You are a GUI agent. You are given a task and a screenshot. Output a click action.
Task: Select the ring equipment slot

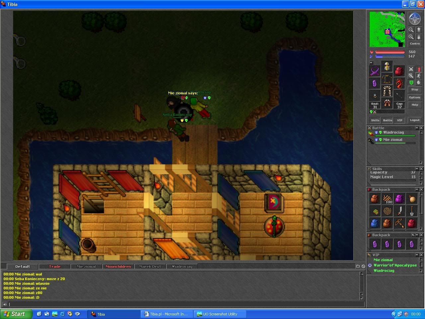(x=375, y=96)
